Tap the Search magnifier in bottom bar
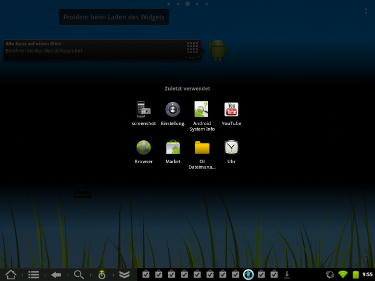This screenshot has width=375, height=281. (x=79, y=274)
